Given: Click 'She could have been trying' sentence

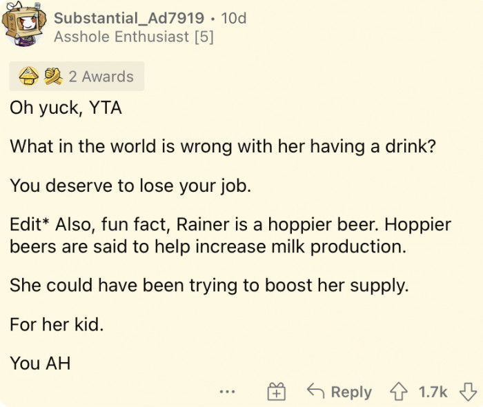Looking at the screenshot, I should tap(208, 286).
